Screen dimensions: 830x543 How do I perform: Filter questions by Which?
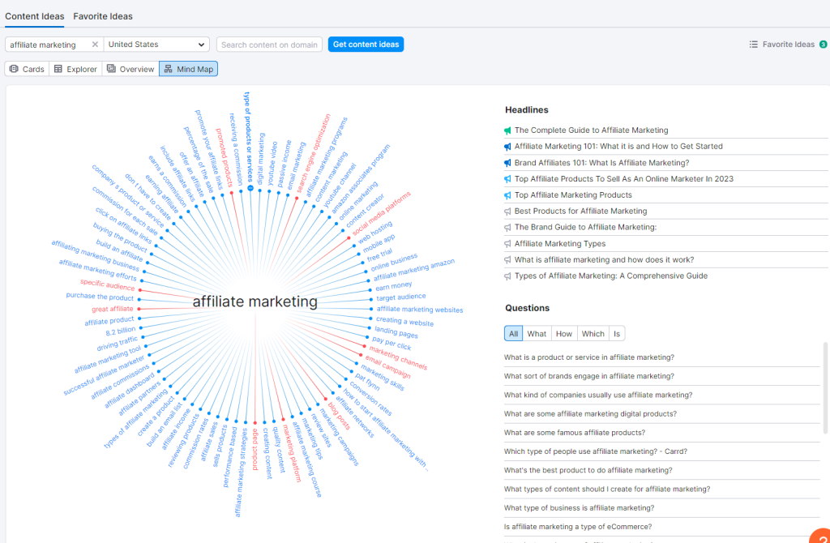(593, 333)
